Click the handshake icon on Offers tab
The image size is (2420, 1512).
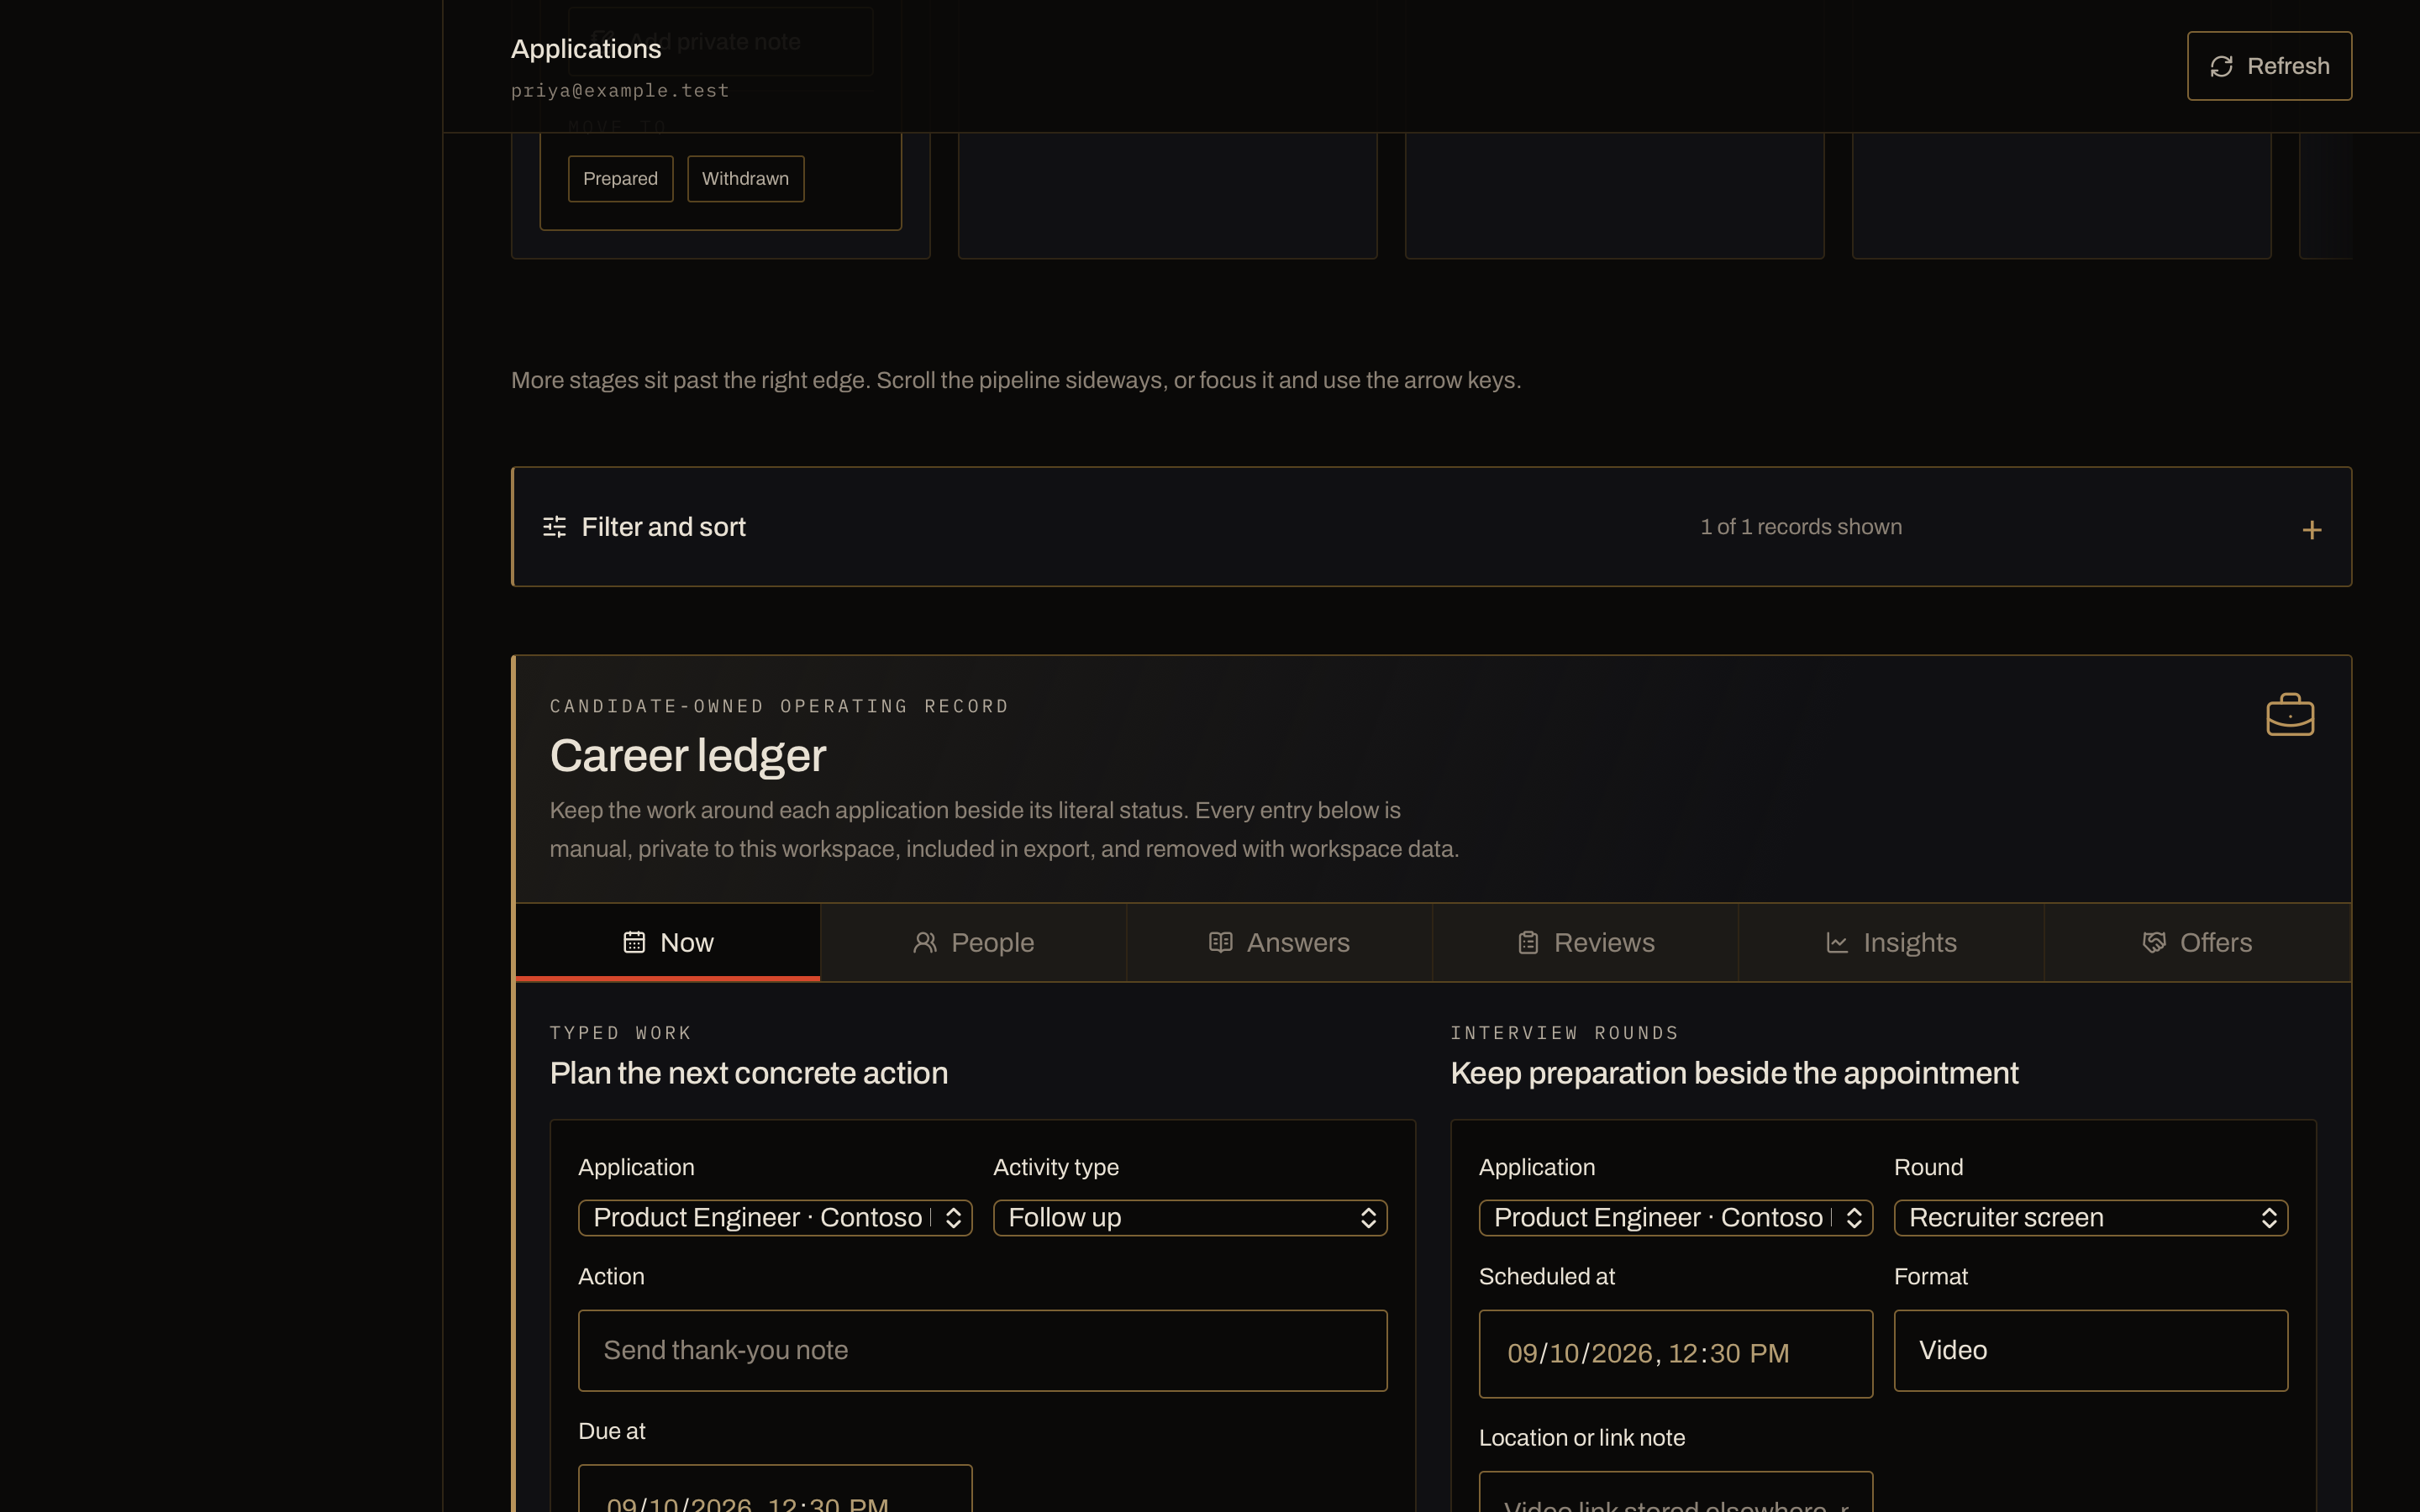tap(2154, 942)
